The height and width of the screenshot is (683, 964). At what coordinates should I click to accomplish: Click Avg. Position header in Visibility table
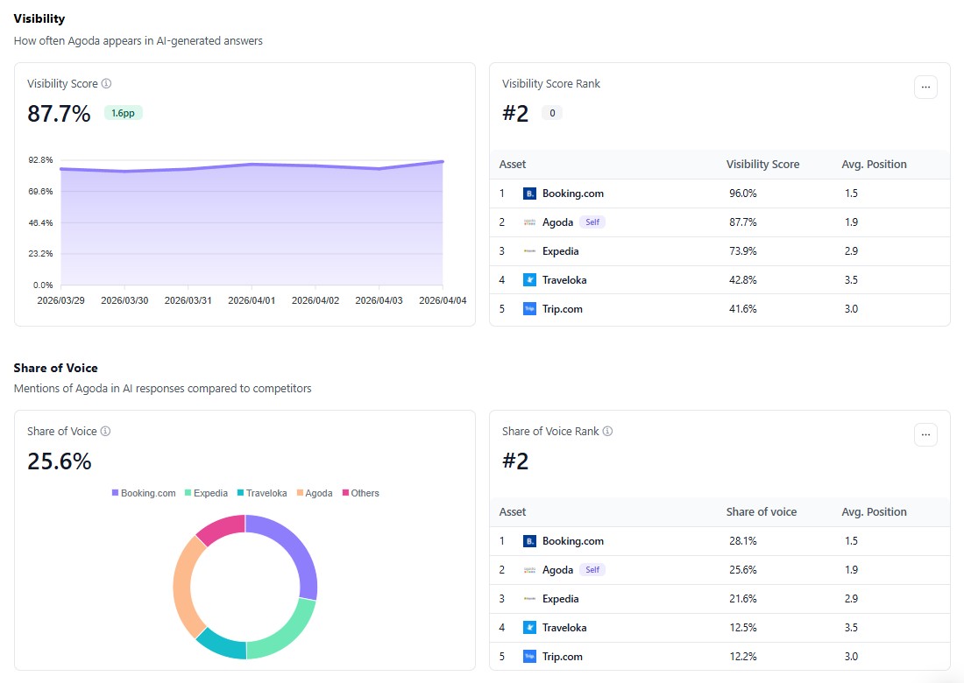point(874,164)
